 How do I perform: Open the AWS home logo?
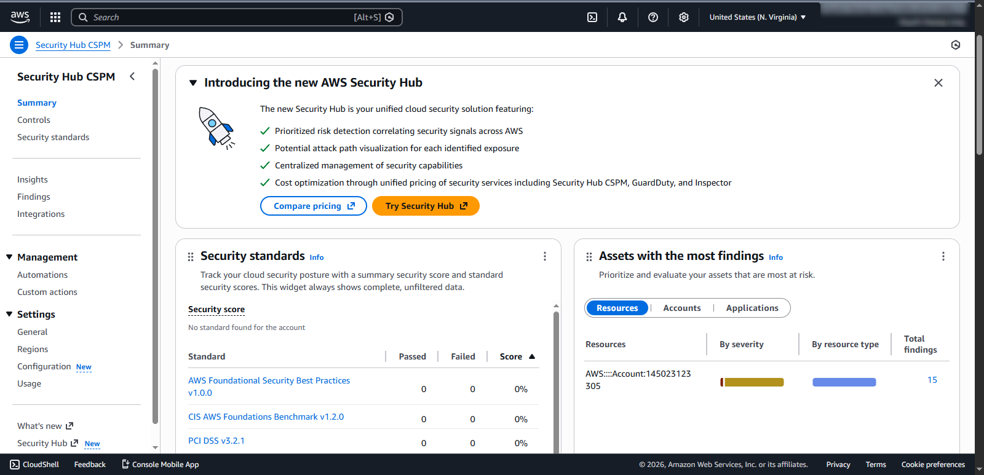(20, 17)
